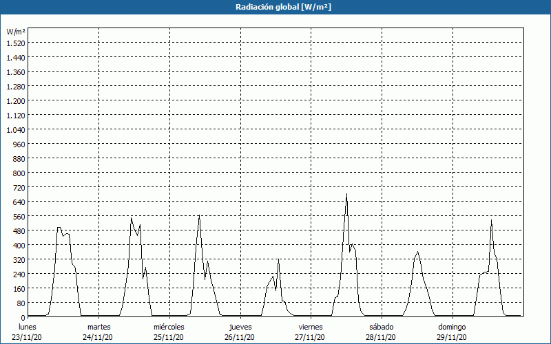Click the 28/11/20 date label
Image resolution: width=551 pixels, height=344 pixels.
click(x=381, y=337)
